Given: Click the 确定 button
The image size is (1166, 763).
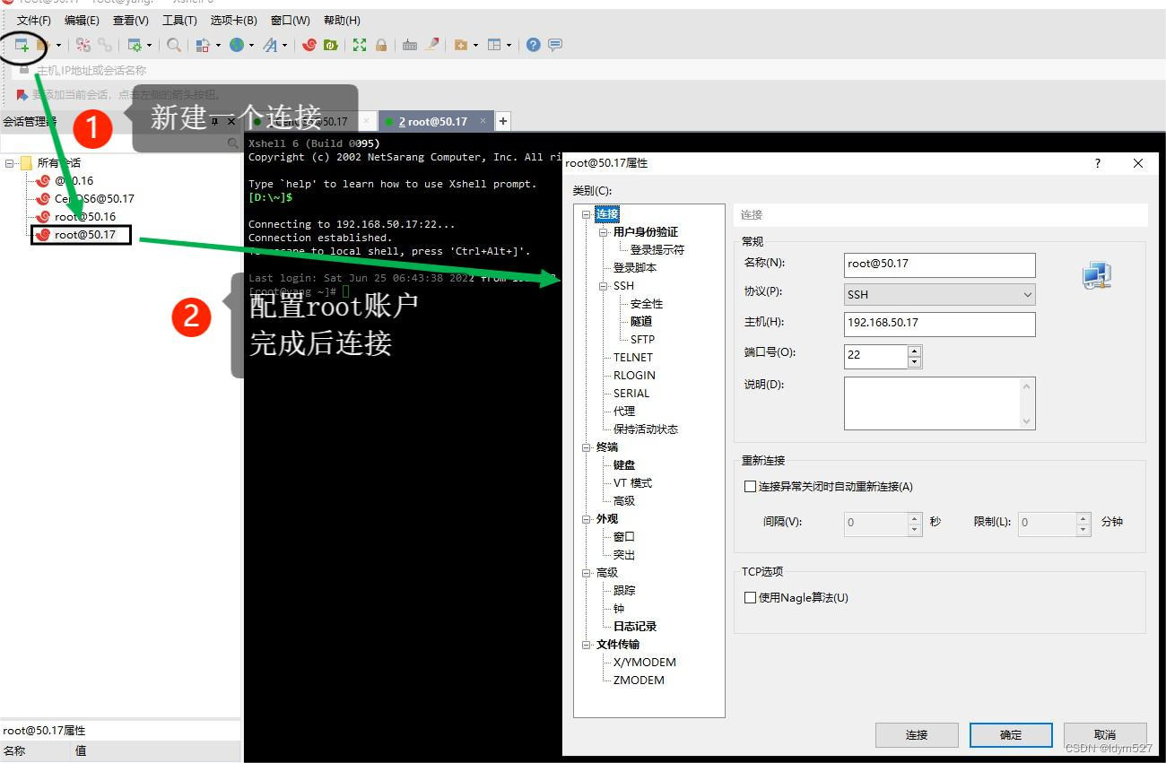Looking at the screenshot, I should click(x=1011, y=735).
